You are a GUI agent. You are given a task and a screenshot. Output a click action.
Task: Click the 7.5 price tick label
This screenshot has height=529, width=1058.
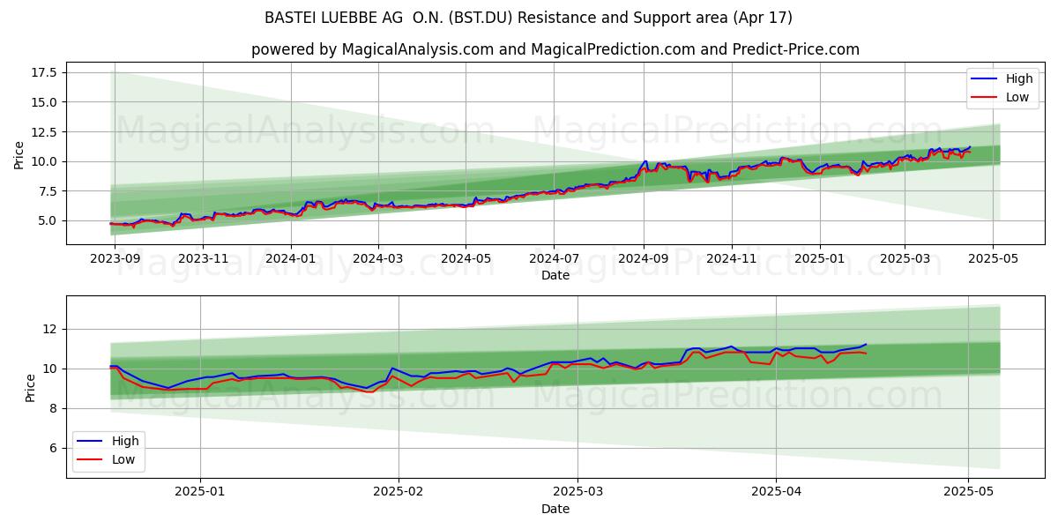(48, 191)
